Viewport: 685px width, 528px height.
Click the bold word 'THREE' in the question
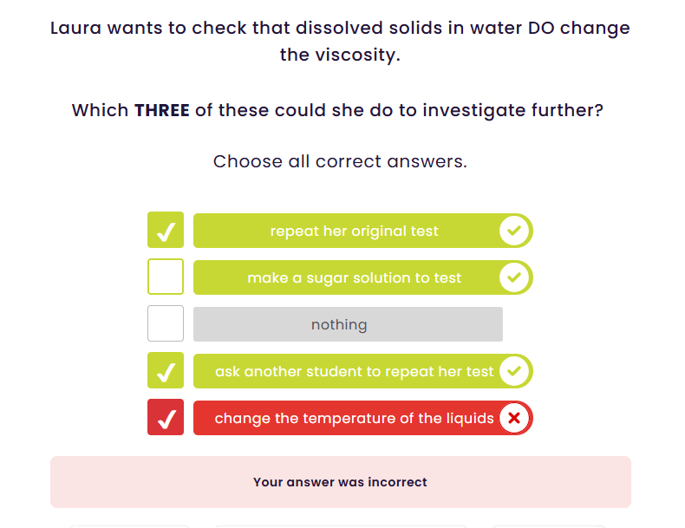(161, 111)
